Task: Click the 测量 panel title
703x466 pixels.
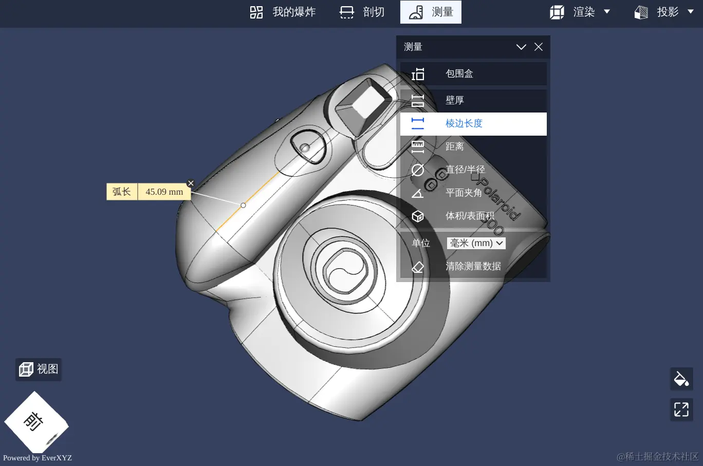Action: [x=413, y=47]
